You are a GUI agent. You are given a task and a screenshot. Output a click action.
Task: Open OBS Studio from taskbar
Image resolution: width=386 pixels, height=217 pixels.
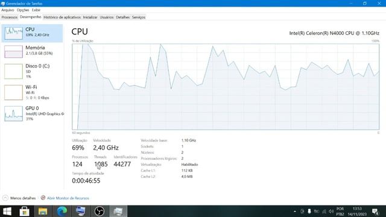(x=100, y=212)
